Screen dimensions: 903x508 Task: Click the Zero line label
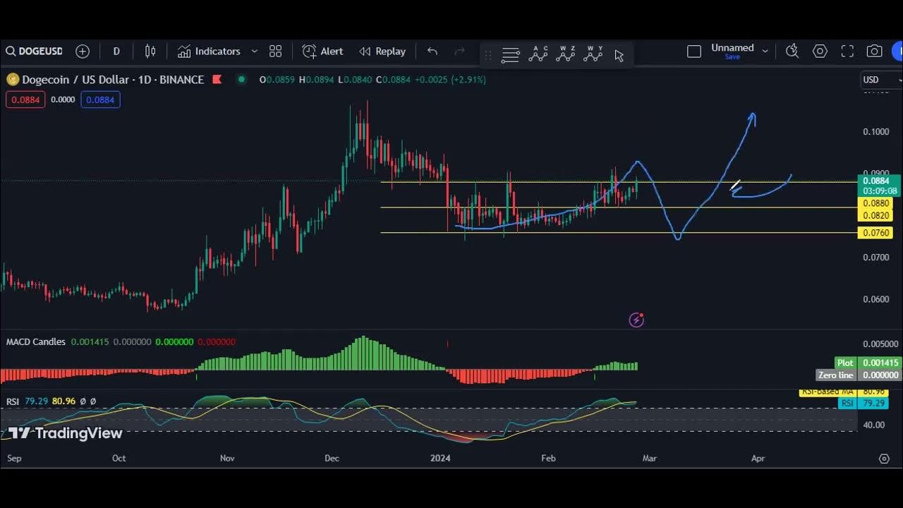click(836, 375)
